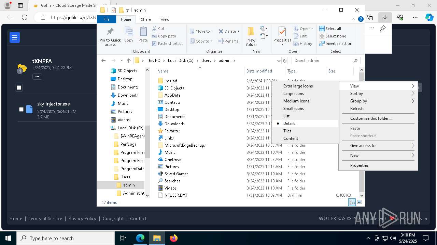The height and width of the screenshot is (245, 437).
Task: Choose Details view option
Action: (305, 124)
